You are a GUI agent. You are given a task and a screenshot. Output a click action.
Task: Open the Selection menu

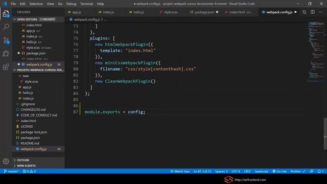[x=36, y=4]
